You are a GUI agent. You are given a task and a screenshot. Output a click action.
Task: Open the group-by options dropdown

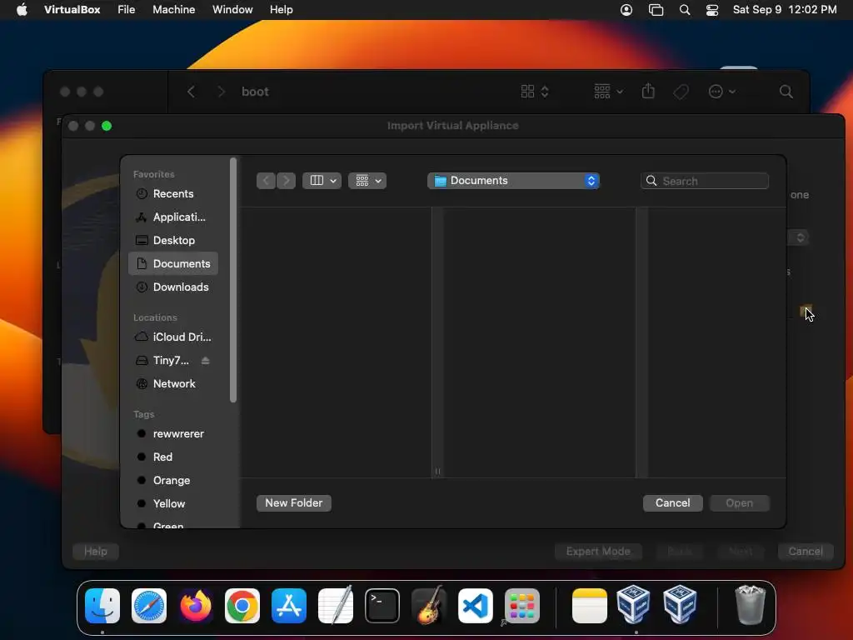[367, 181]
